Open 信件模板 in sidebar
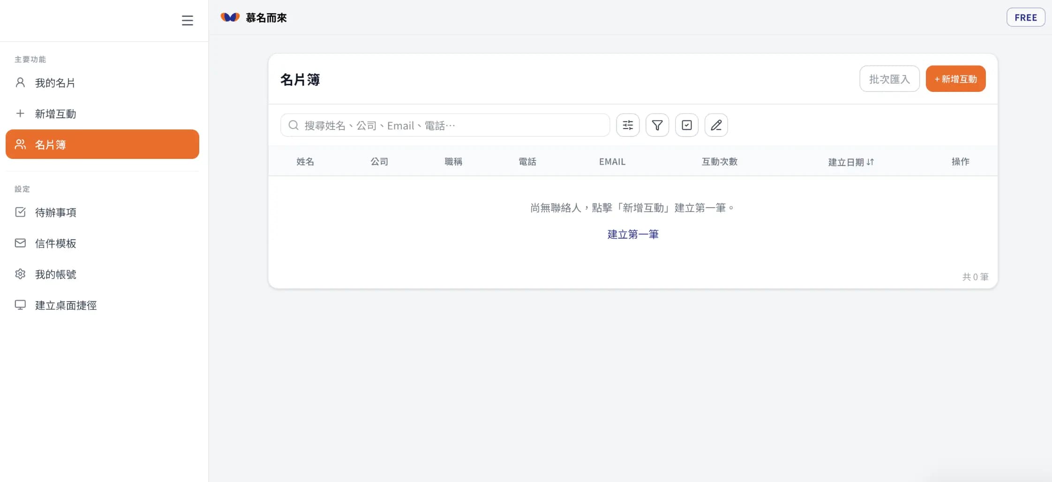Viewport: 1052px width, 482px height. pos(55,243)
